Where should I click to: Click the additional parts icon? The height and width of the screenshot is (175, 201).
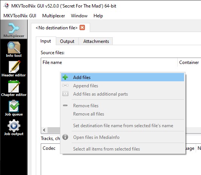tap(65, 94)
